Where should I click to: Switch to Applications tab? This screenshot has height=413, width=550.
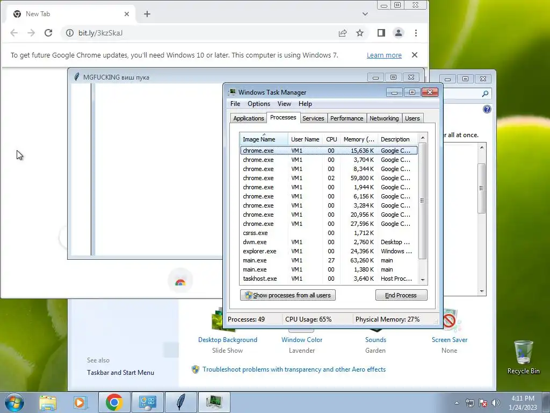click(x=248, y=118)
